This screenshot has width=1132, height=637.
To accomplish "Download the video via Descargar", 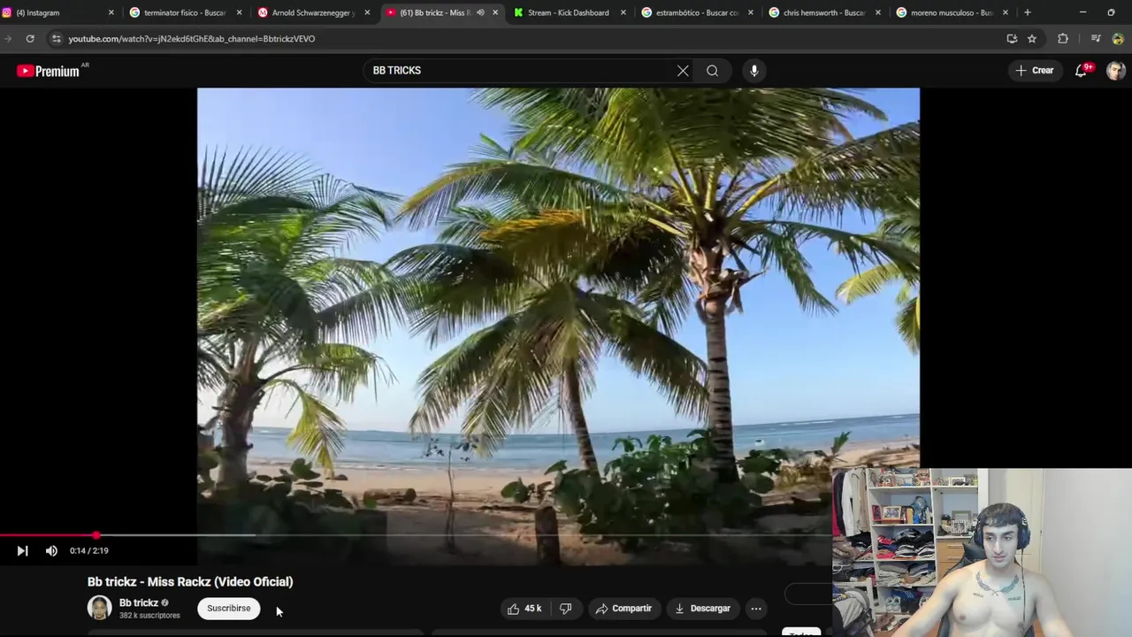I will 702,609.
